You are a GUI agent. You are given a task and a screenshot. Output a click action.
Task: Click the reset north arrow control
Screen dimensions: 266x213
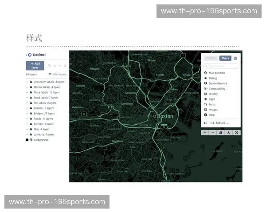pyautogui.click(x=228, y=133)
